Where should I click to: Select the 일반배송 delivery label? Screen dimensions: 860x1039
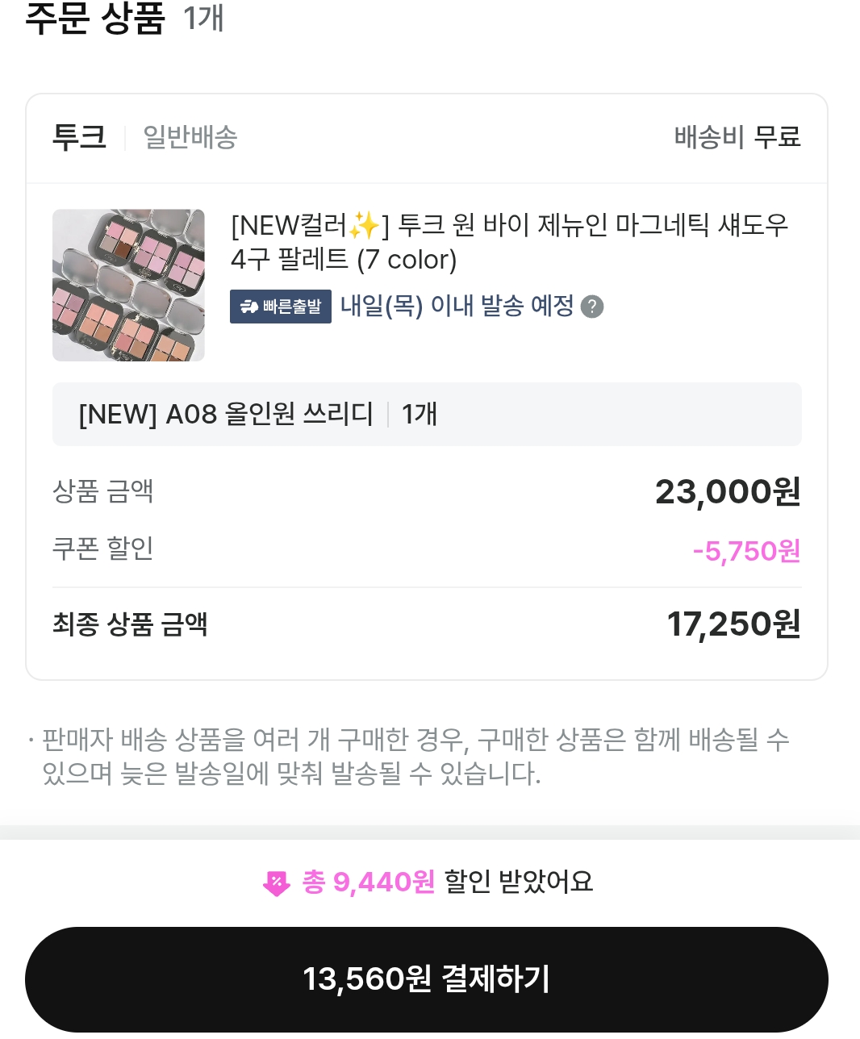[x=190, y=137]
